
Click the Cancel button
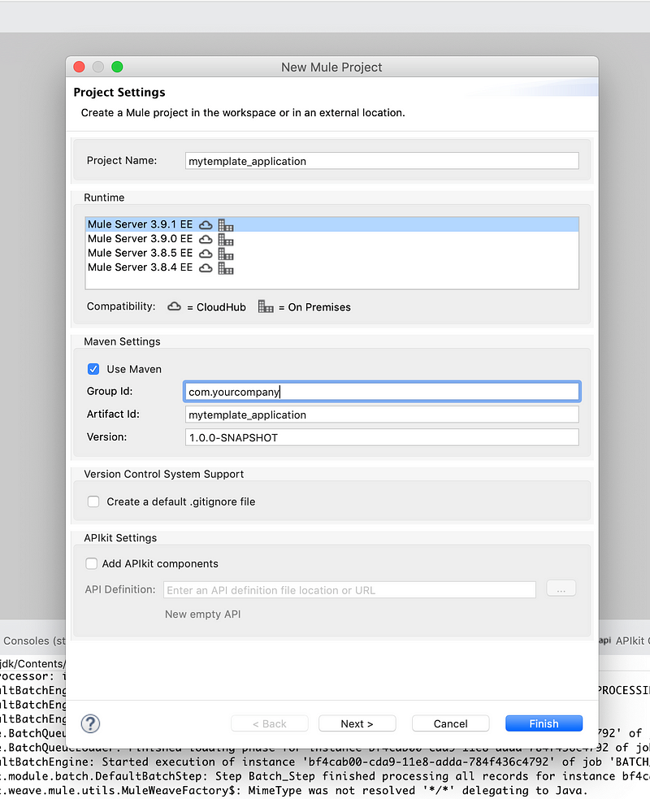click(x=450, y=723)
